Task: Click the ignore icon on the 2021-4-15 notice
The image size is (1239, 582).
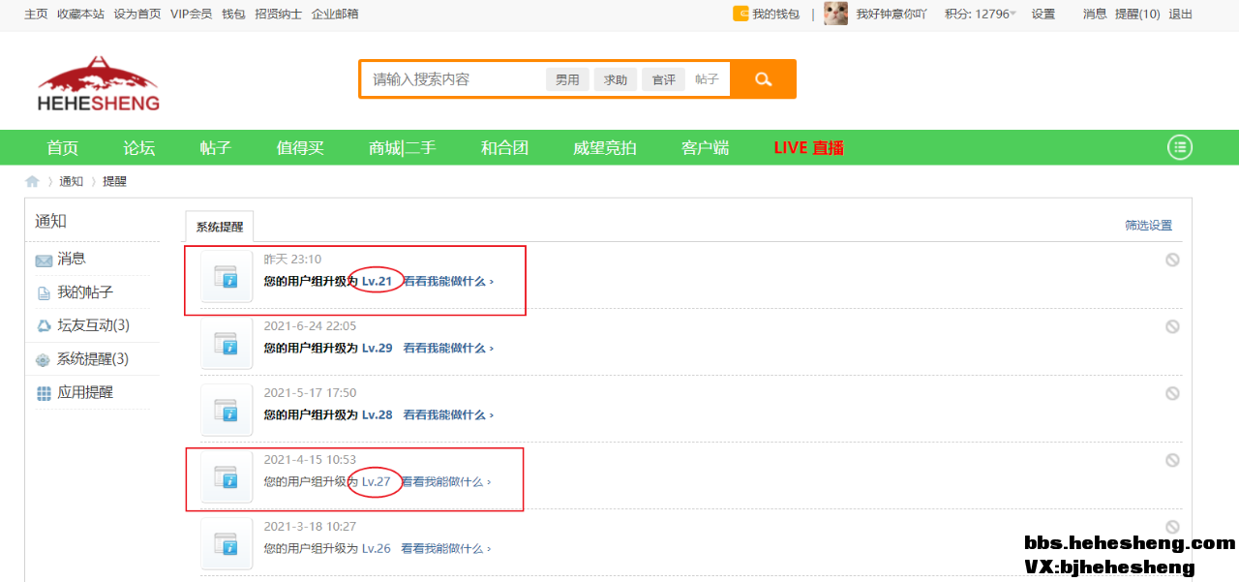Action: tap(1172, 460)
